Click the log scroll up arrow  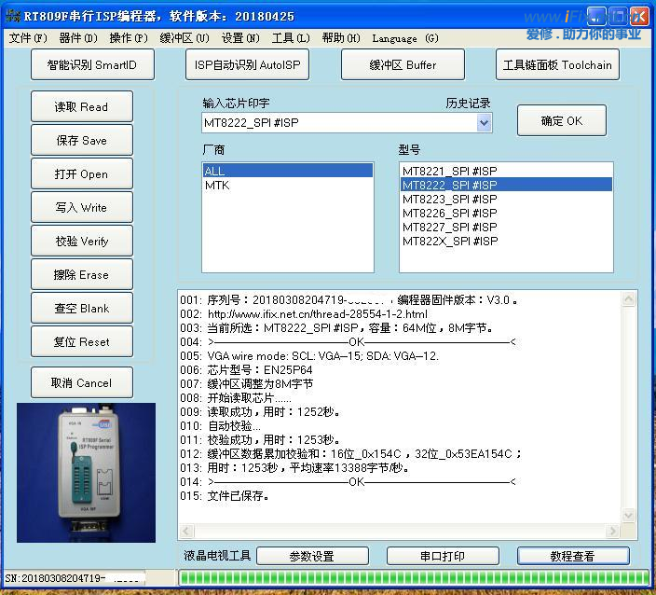point(629,299)
